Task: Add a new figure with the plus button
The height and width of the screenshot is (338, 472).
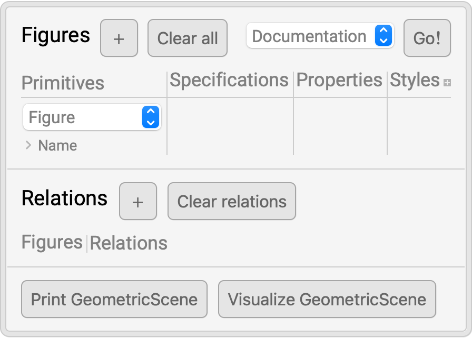Action: click(119, 38)
